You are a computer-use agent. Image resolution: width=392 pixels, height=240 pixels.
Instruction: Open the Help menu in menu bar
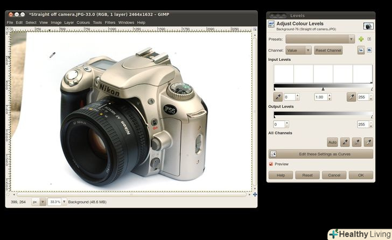[x=141, y=23]
